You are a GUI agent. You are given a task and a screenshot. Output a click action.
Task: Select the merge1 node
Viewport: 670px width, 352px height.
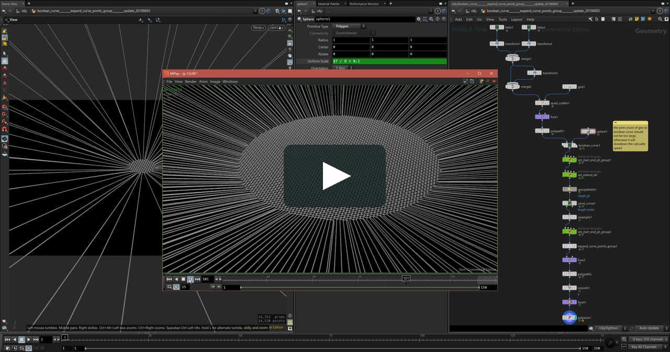click(x=512, y=58)
